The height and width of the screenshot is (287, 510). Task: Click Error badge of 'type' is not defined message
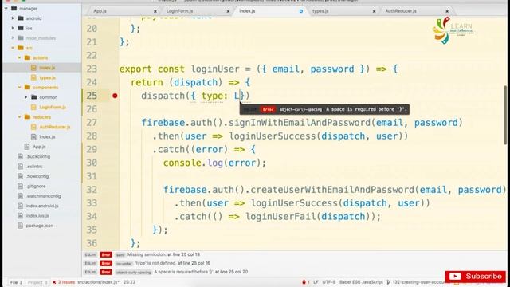tap(106, 263)
